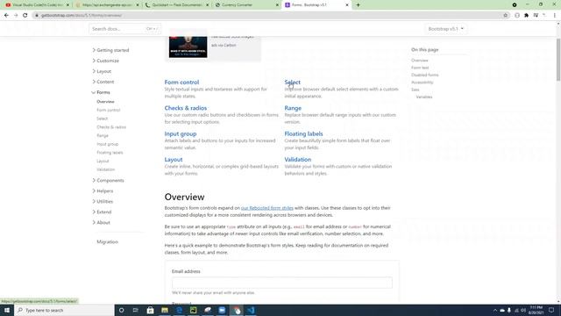Open File Explorer from the taskbar

(x=165, y=310)
